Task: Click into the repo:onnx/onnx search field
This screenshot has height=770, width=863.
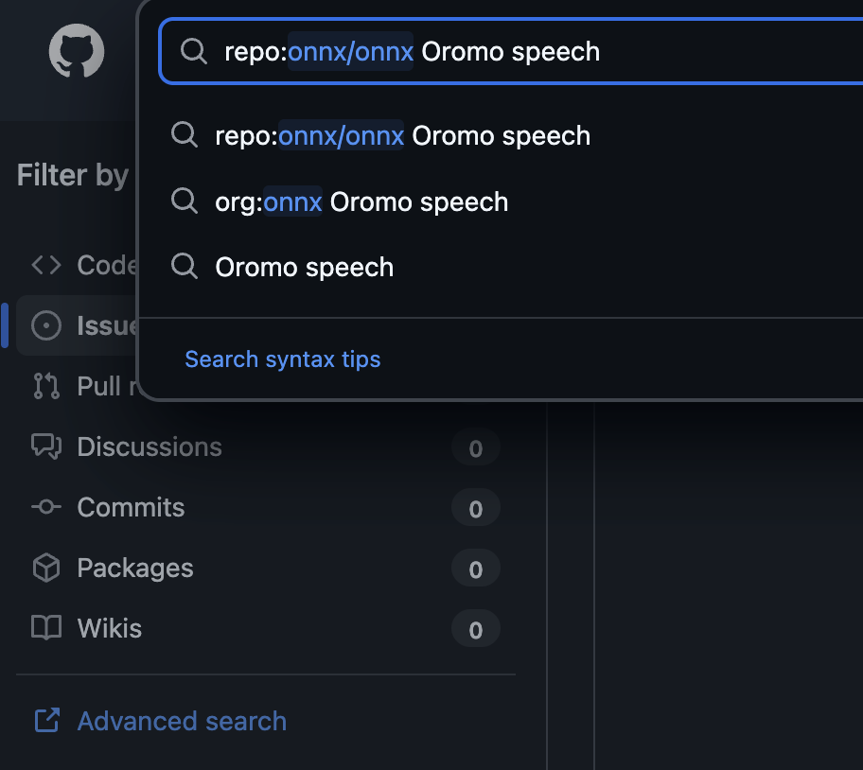Action: 530,51
